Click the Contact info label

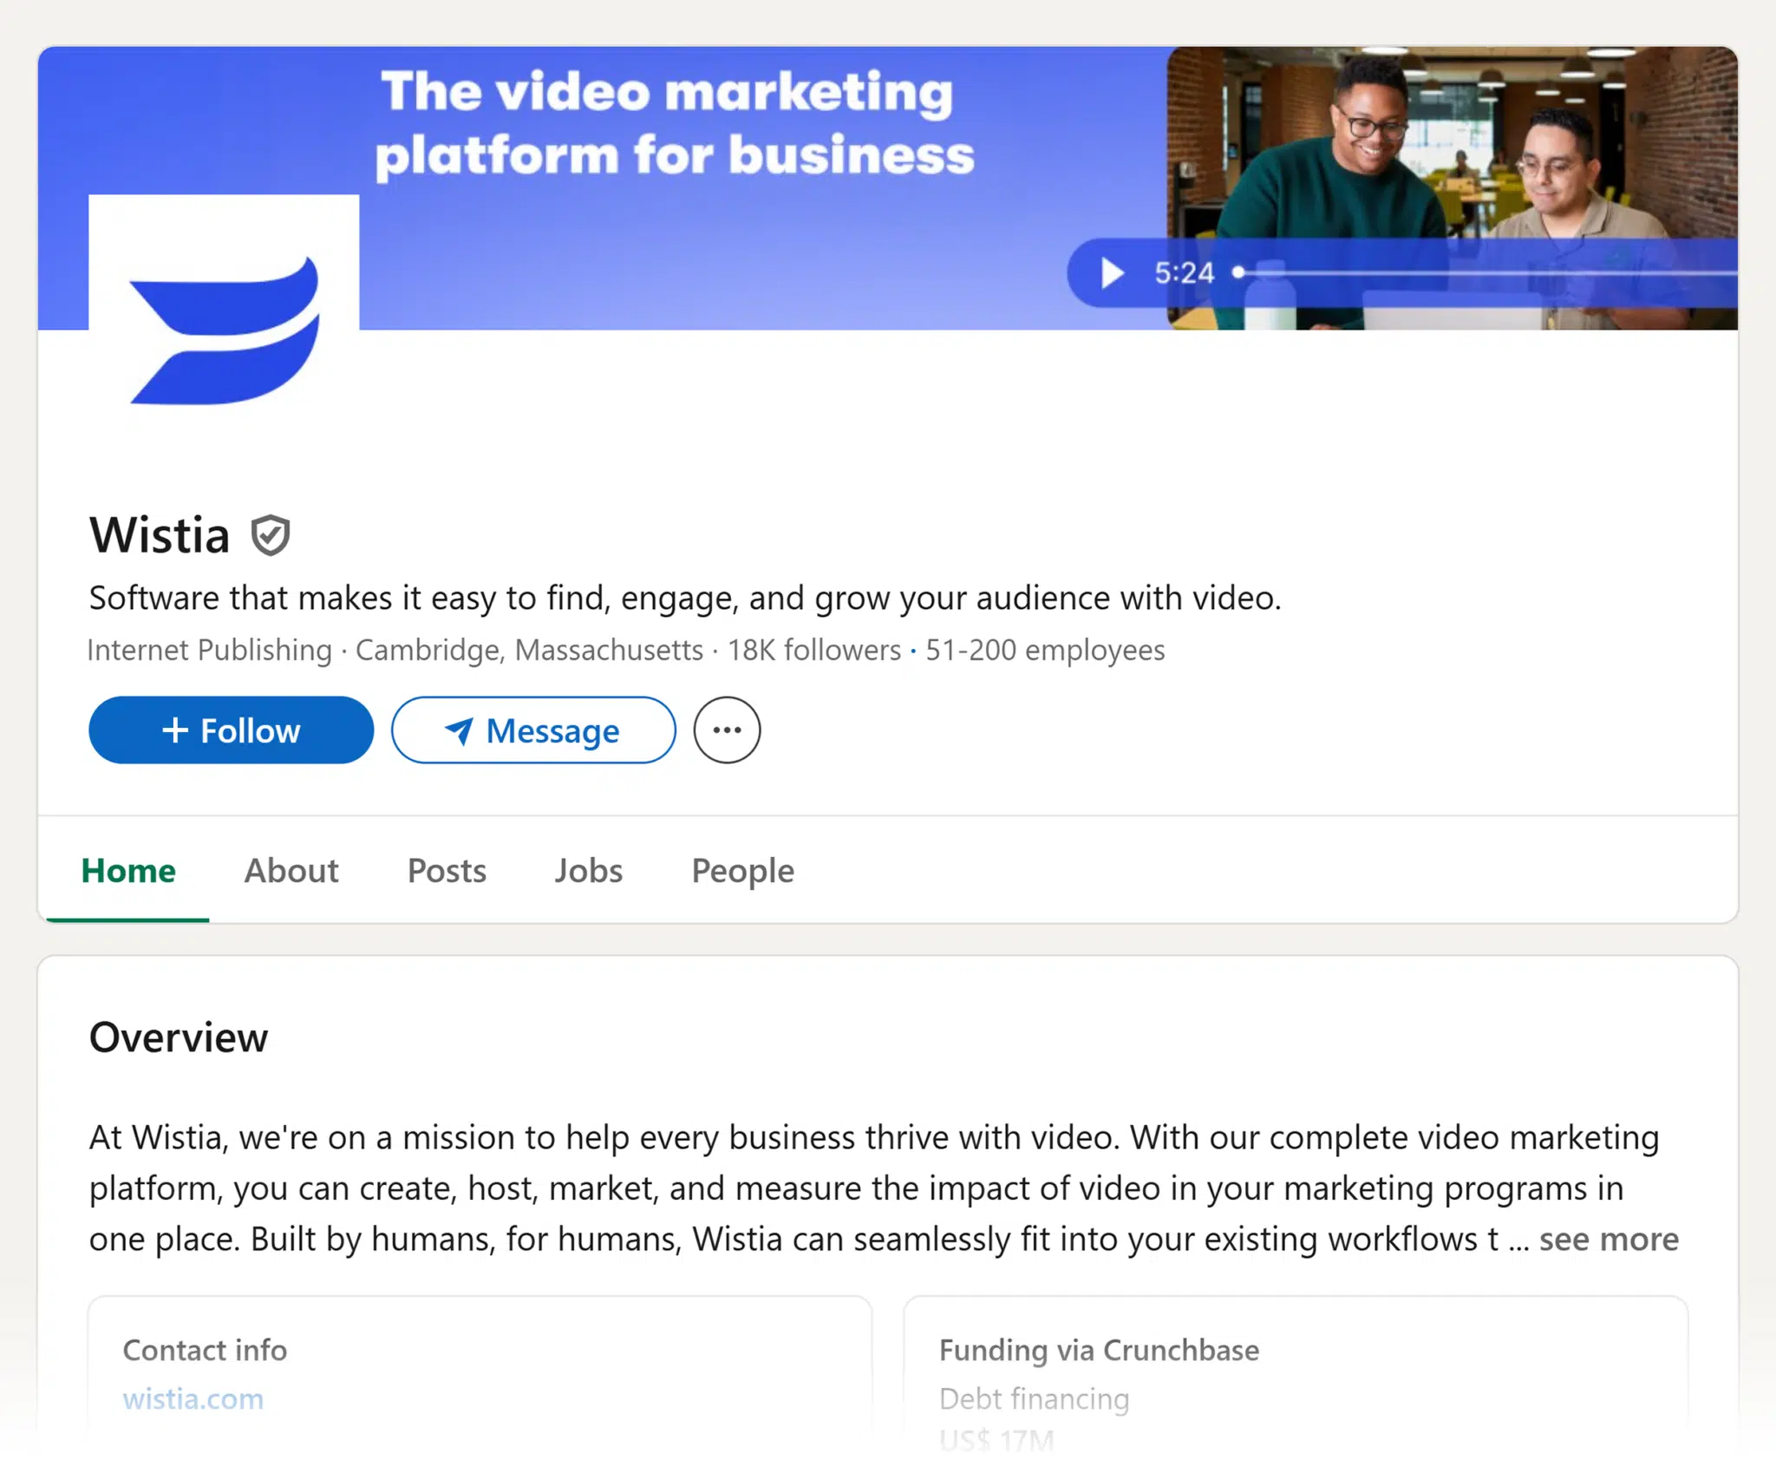205,1350
